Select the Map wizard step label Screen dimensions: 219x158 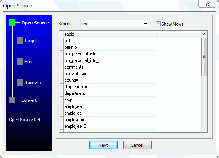pos(28,62)
